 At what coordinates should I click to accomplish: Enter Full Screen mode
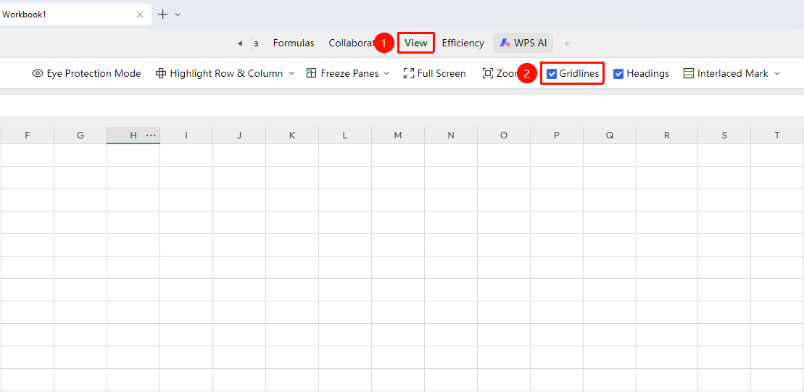pos(435,73)
